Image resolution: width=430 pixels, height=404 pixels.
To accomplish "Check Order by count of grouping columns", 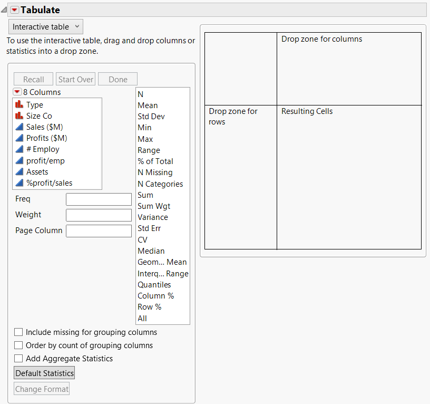I will coord(18,345).
